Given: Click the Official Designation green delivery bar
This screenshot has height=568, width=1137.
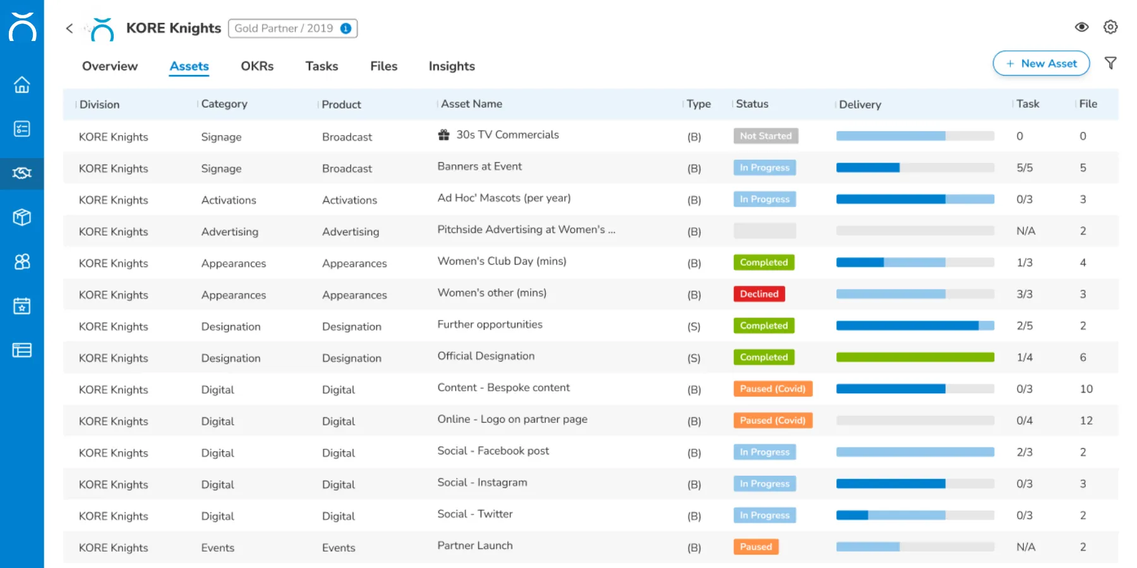Looking at the screenshot, I should click(x=915, y=357).
